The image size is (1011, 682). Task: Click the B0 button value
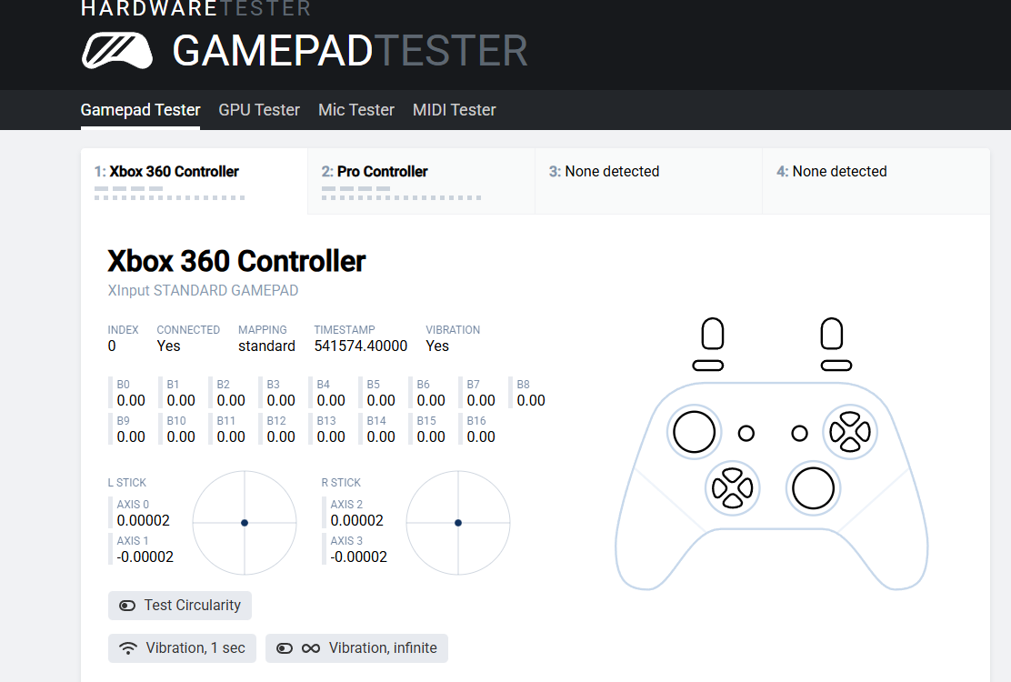point(131,400)
